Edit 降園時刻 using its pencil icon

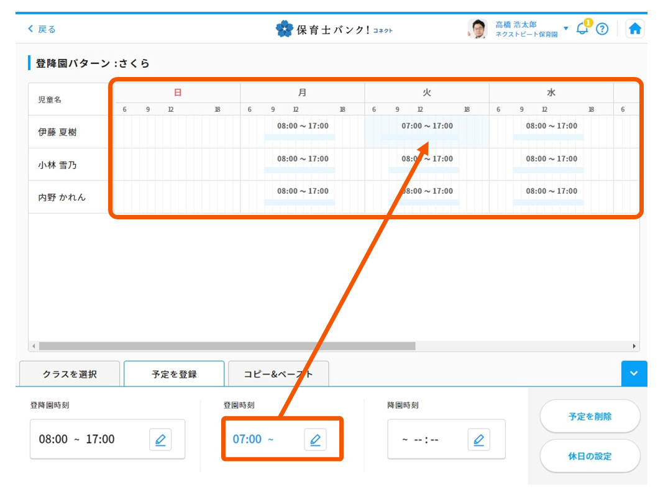point(479,439)
